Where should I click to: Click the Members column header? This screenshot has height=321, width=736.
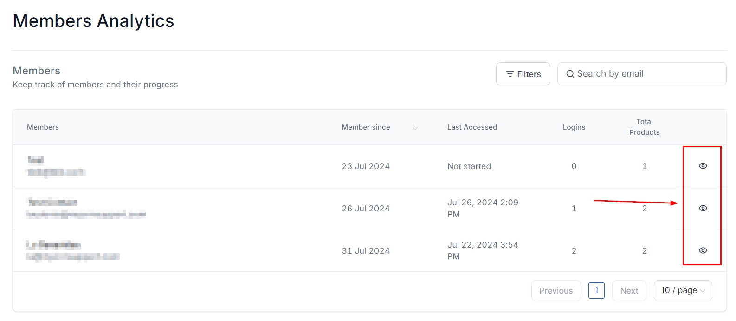coord(43,127)
